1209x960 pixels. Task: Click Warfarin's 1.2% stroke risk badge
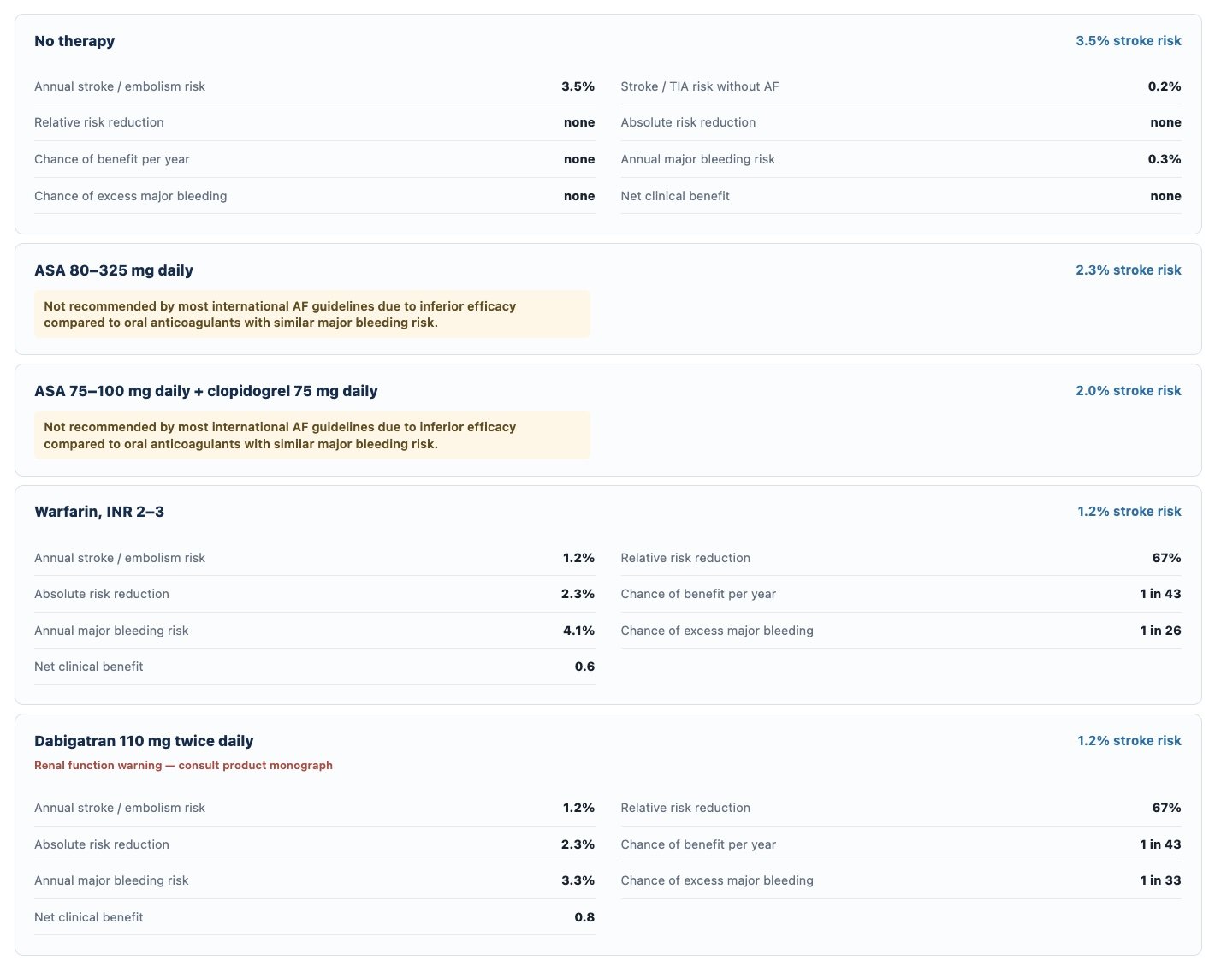(1129, 512)
